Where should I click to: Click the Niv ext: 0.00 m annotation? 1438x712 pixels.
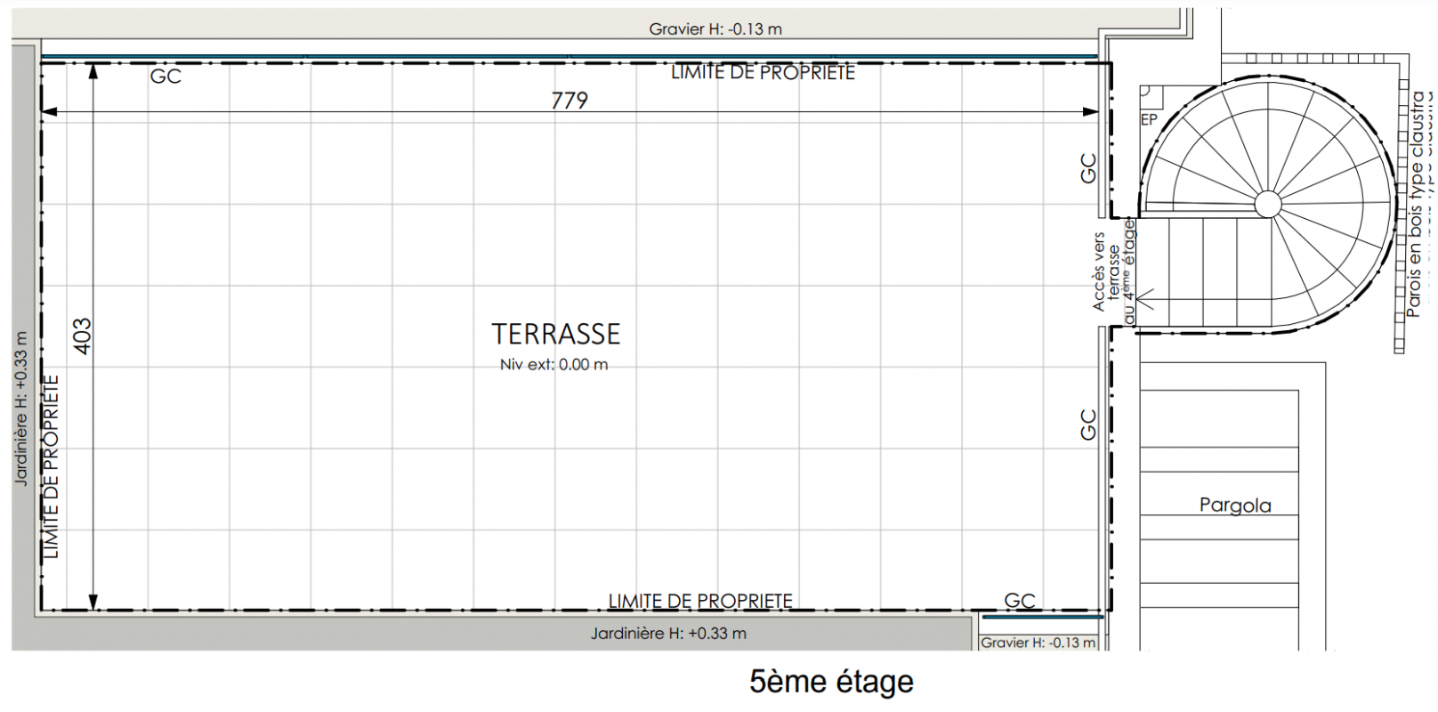(553, 365)
